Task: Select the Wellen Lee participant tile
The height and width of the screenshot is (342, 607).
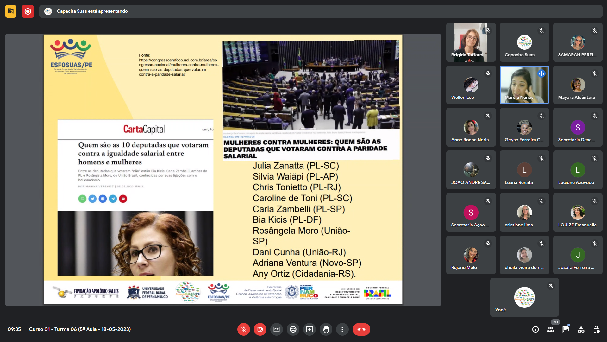Action: coord(471,85)
